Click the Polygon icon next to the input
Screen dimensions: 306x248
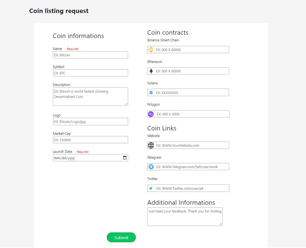[150, 114]
